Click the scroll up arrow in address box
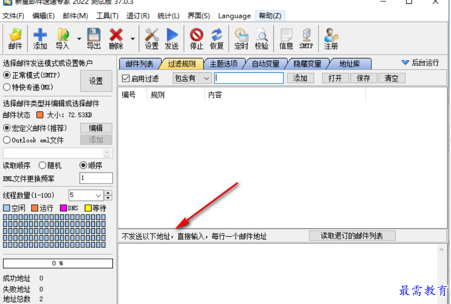This screenshot has height=304, width=451. coord(442,250)
